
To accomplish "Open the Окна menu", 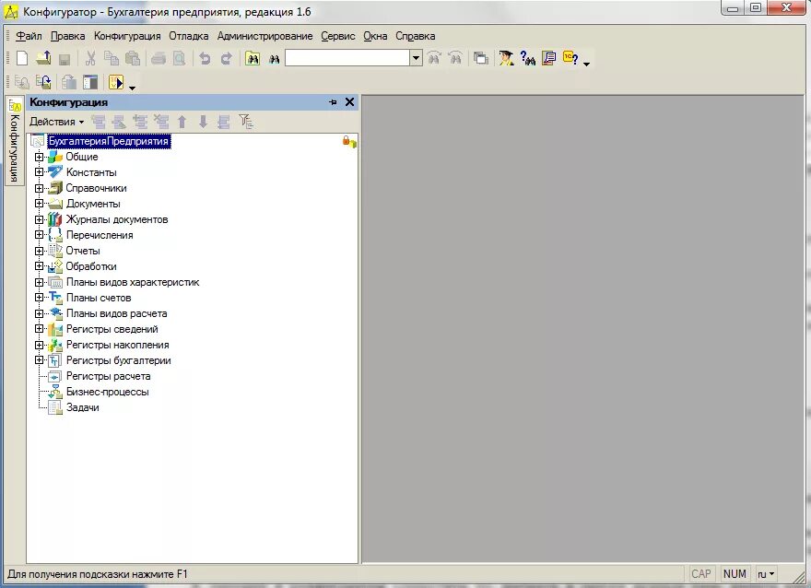I will coord(375,36).
